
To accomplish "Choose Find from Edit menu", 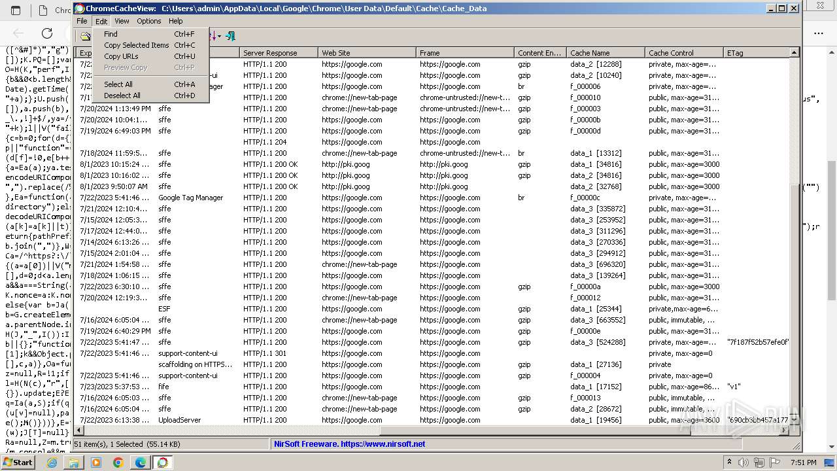I will 150,34.
